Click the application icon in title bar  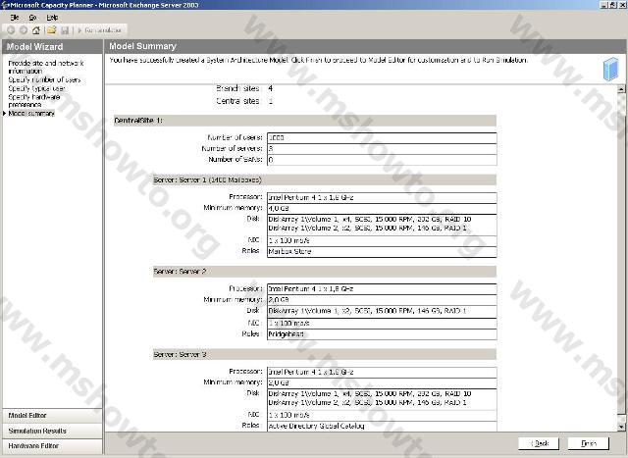click(5, 5)
